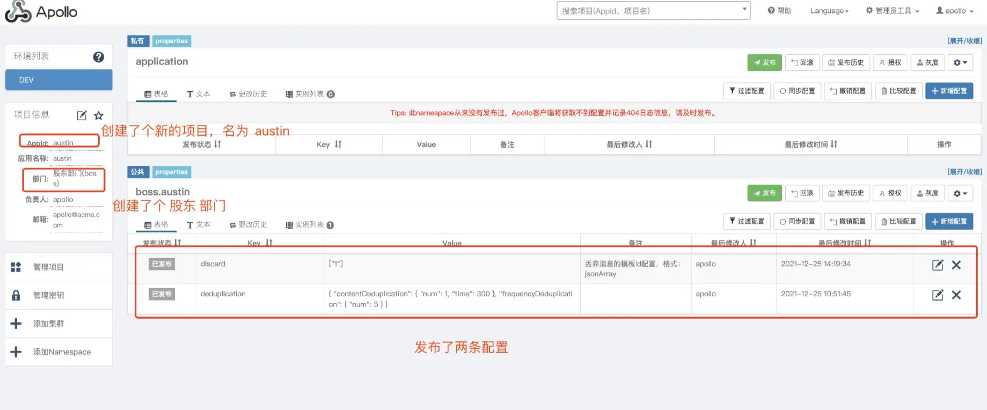Toggle 展开/收缩 for boss.austin namespace

pos(964,172)
